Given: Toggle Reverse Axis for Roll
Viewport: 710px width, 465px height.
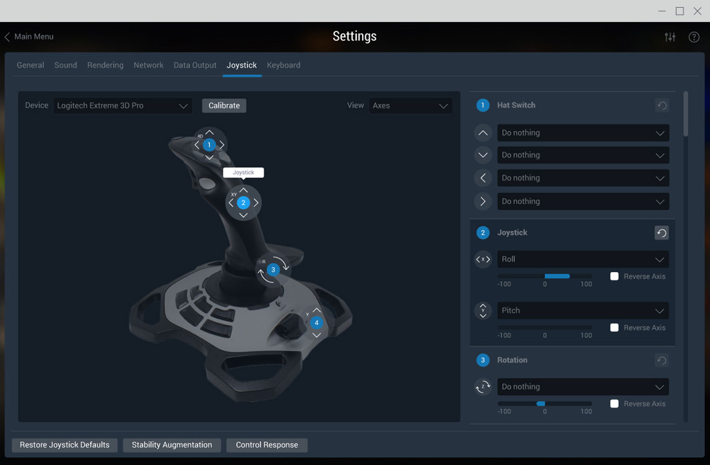Looking at the screenshot, I should (614, 277).
